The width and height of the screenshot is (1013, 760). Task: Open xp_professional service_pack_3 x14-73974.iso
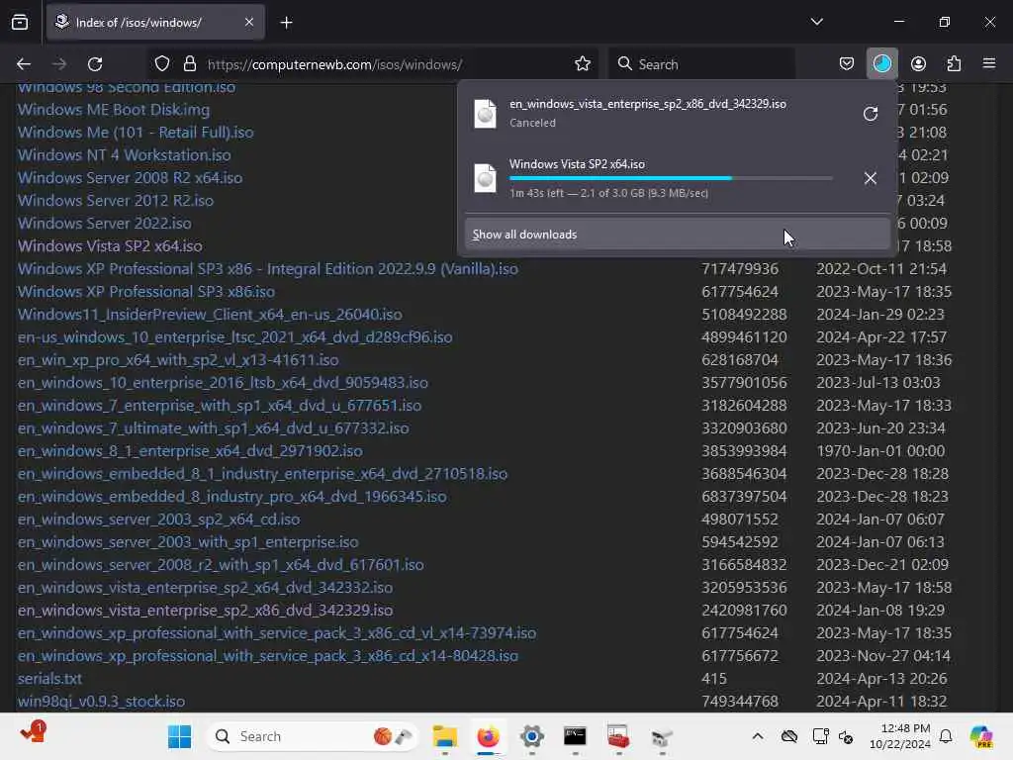pyautogui.click(x=277, y=633)
